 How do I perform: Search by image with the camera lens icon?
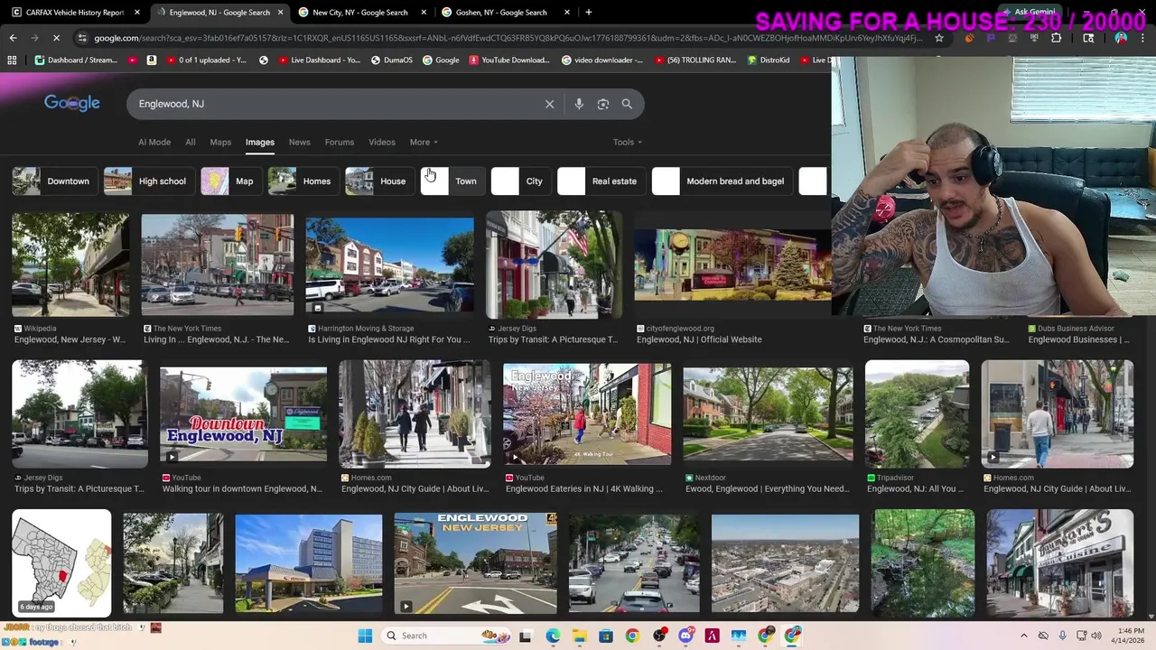click(602, 104)
